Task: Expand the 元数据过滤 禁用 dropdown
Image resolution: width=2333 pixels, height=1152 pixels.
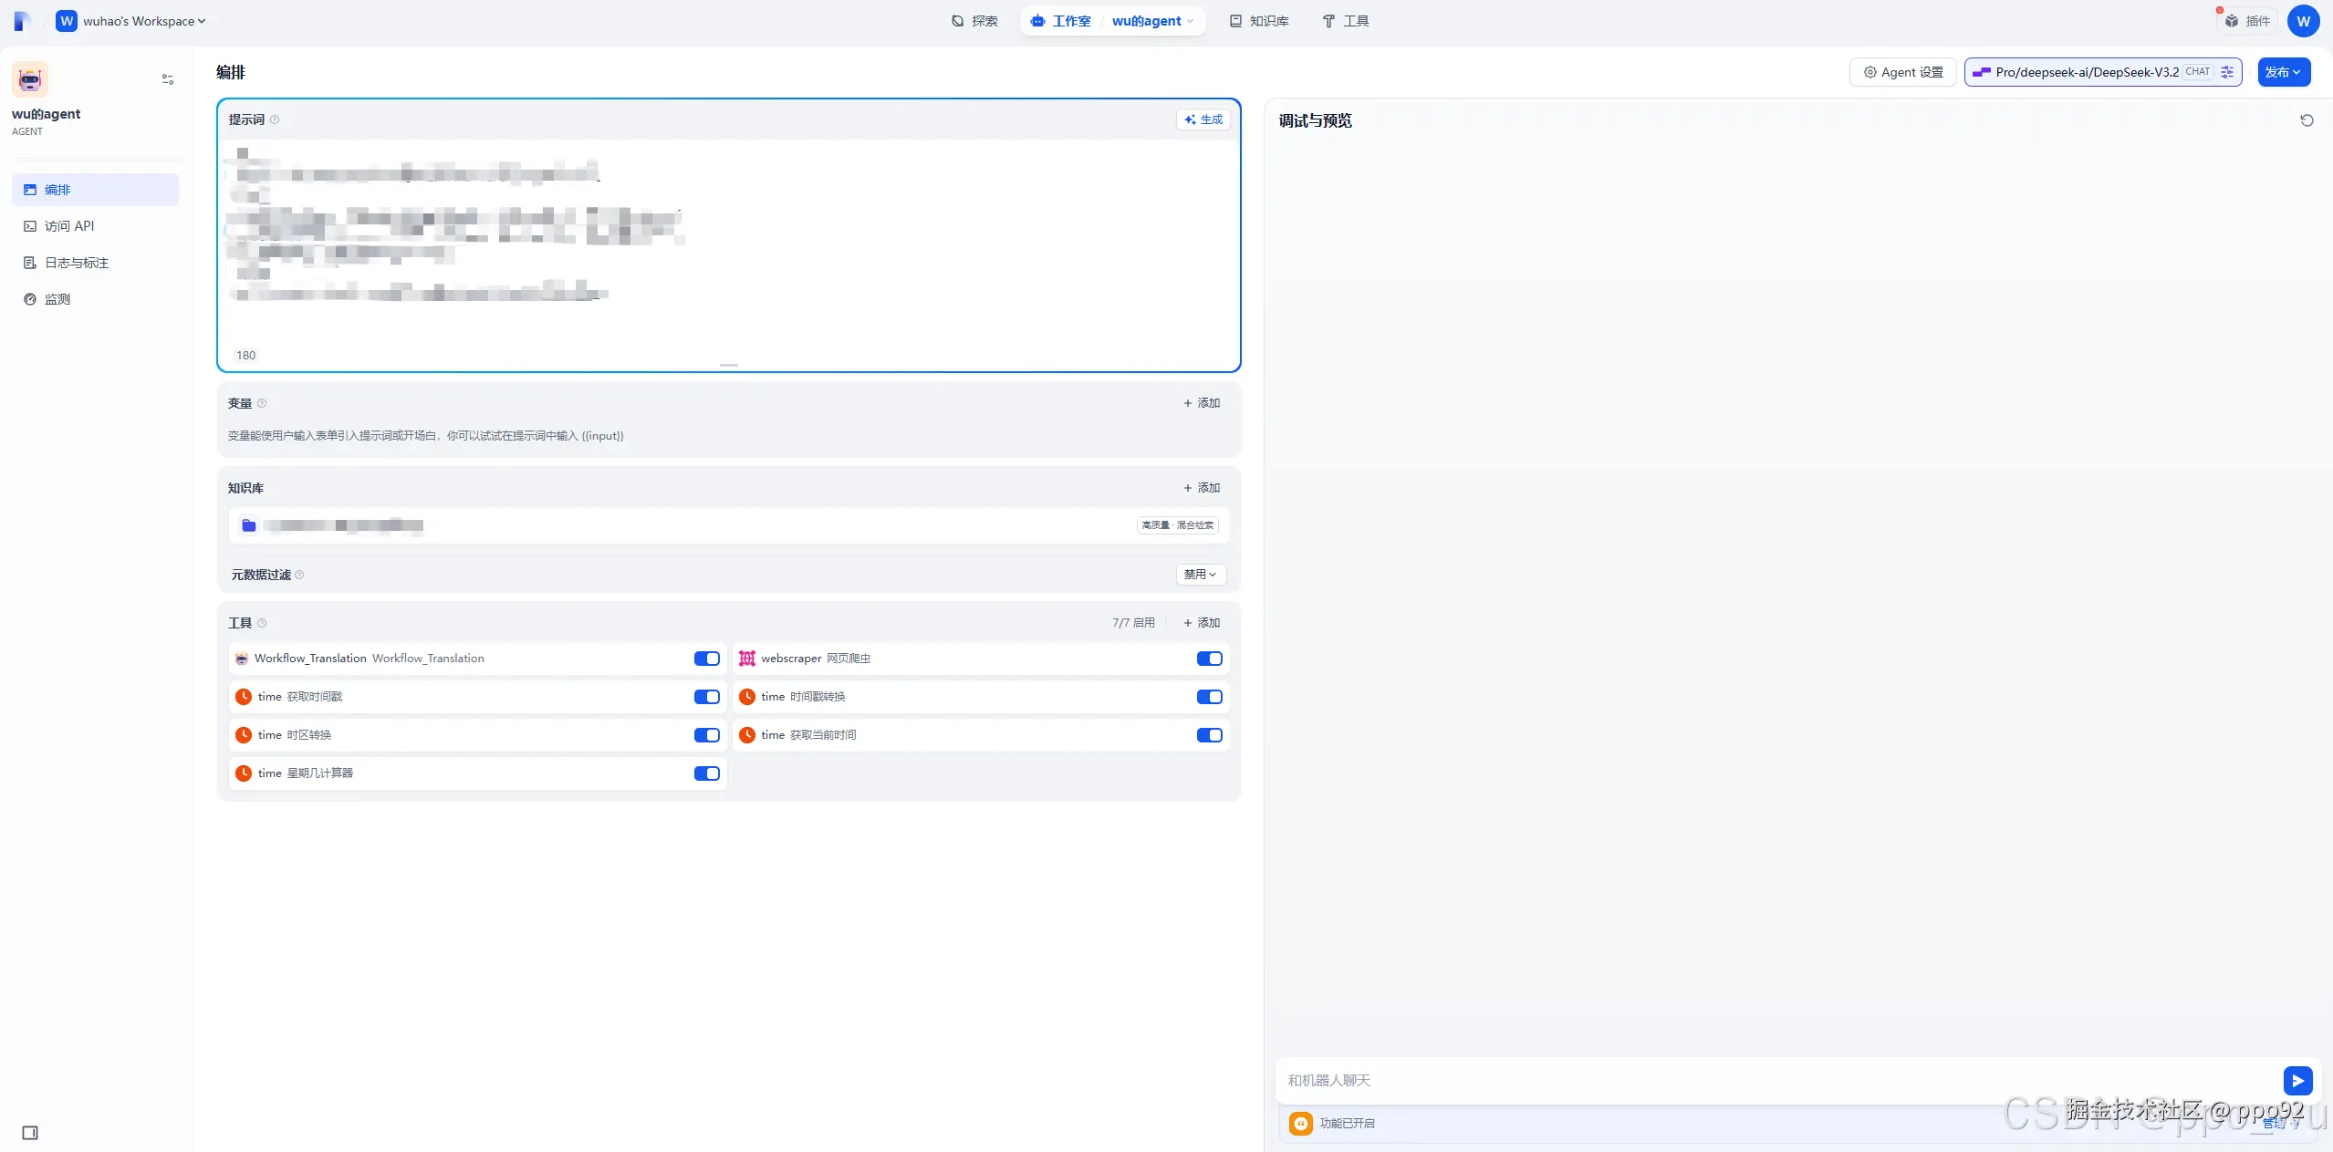Action: tap(1200, 575)
